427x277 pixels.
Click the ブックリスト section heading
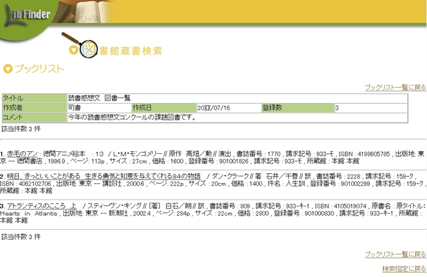pyautogui.click(x=39, y=69)
